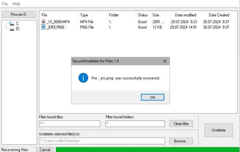
Task: Select the C: drive icon
Action: [11, 24]
